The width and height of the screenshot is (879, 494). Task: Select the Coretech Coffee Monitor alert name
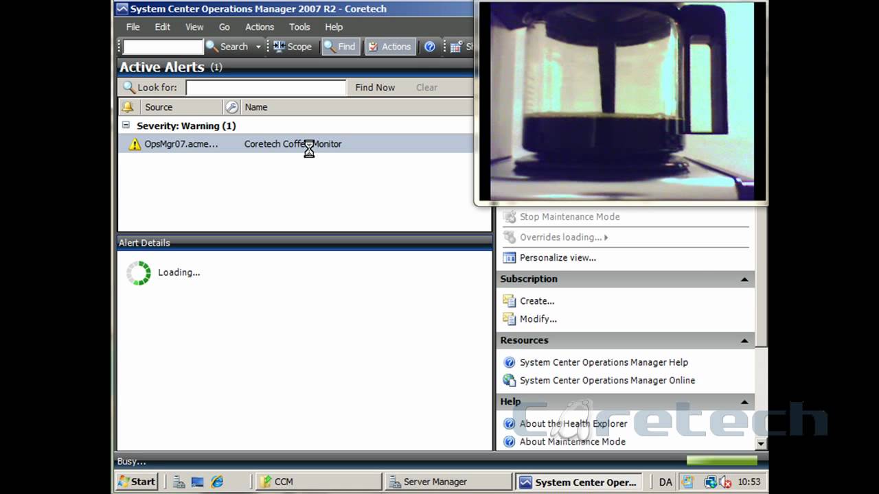(x=293, y=144)
